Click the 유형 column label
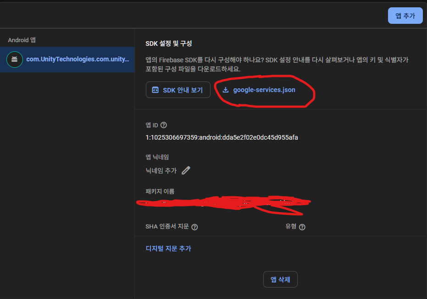Viewport: 427px width, 299px height. point(291,226)
